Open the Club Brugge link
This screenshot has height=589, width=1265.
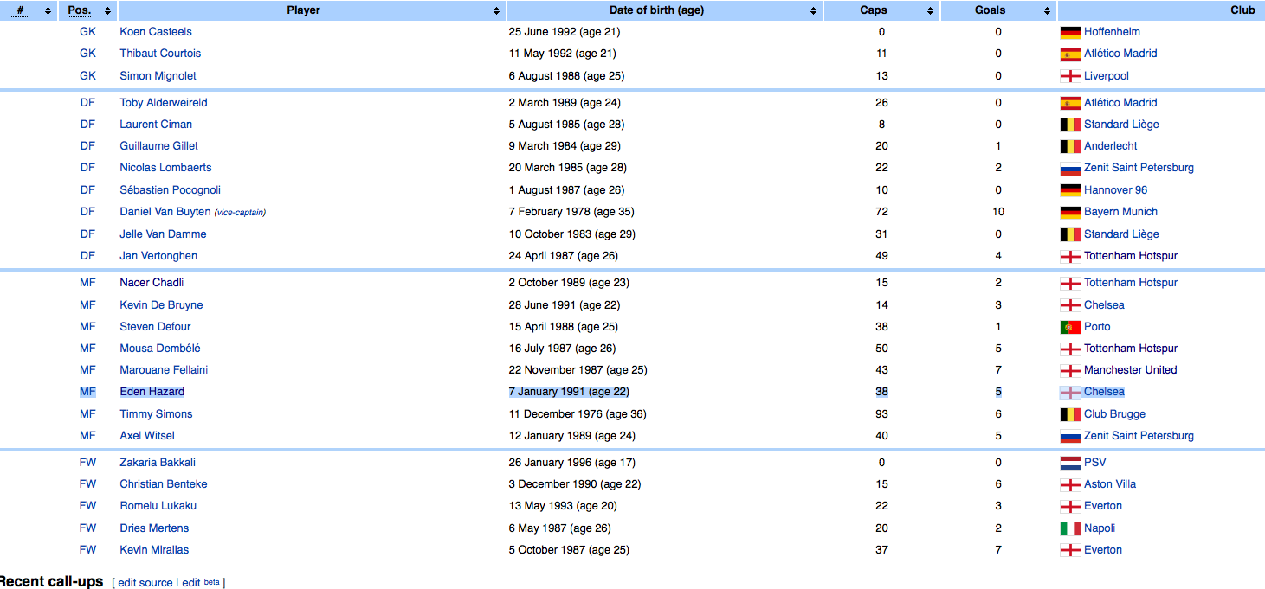1114,414
